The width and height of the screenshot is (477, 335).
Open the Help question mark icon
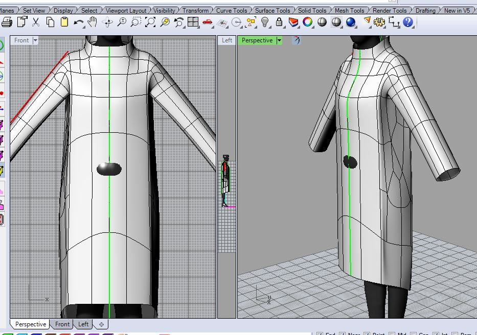[408, 22]
